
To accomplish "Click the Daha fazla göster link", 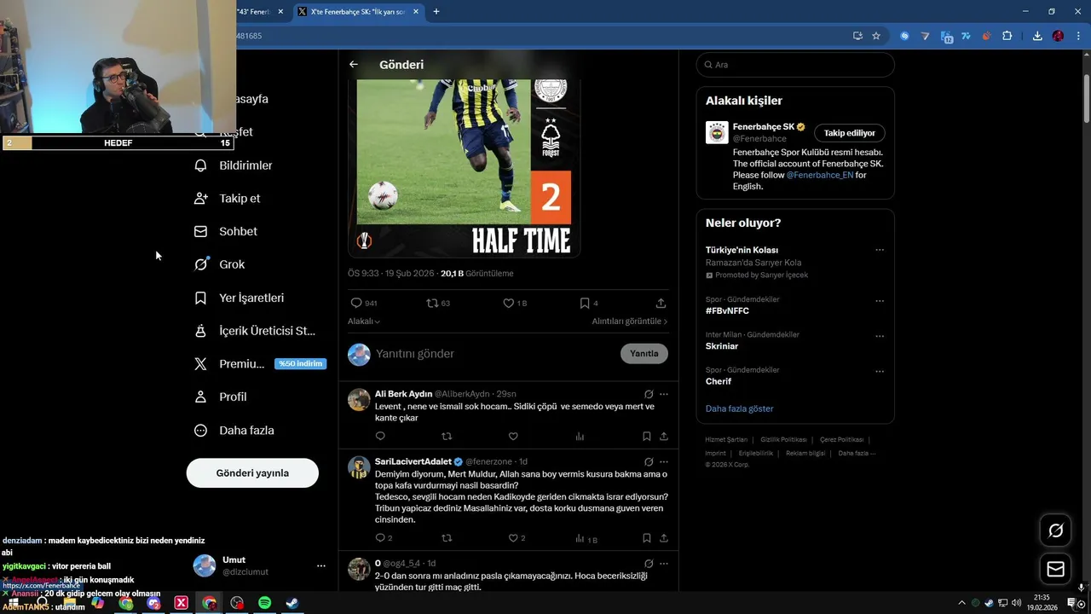I will tap(740, 408).
